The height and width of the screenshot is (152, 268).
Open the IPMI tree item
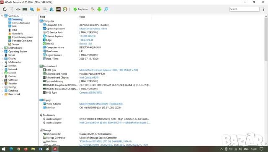pos(14,30)
